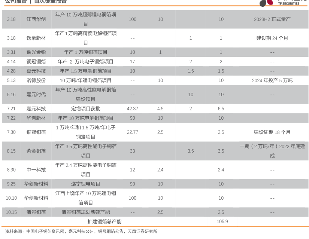The width and height of the screenshot is (309, 239).
Task: Click the 42.37 investment value
Action: [x=133, y=109]
